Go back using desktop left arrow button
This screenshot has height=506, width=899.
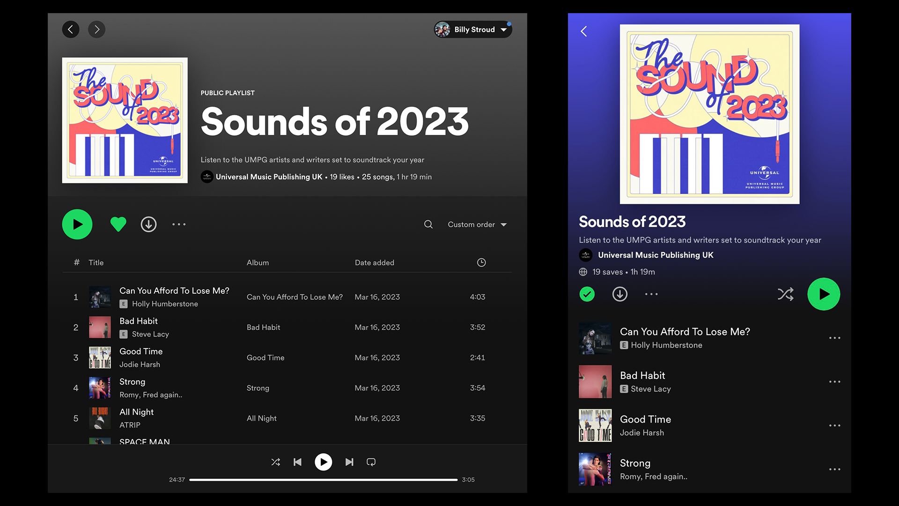[71, 30]
